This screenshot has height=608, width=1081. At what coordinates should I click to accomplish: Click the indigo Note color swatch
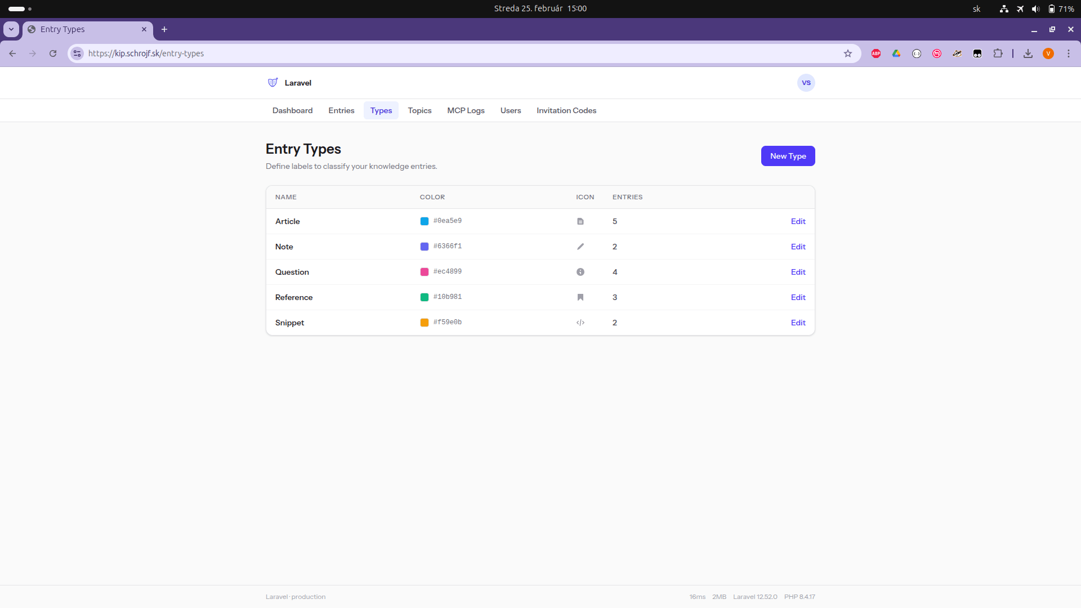tap(425, 247)
